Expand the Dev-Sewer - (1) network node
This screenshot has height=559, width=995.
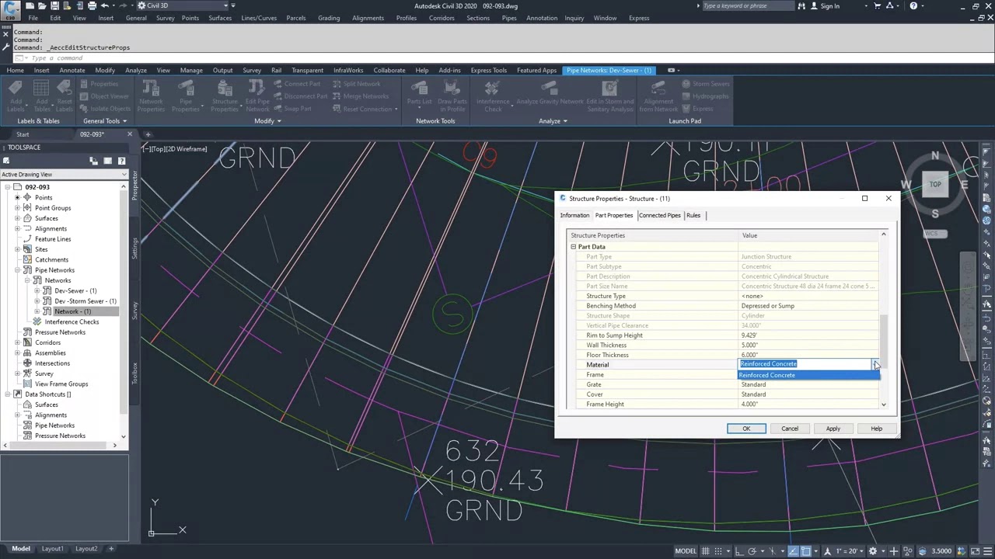point(37,290)
